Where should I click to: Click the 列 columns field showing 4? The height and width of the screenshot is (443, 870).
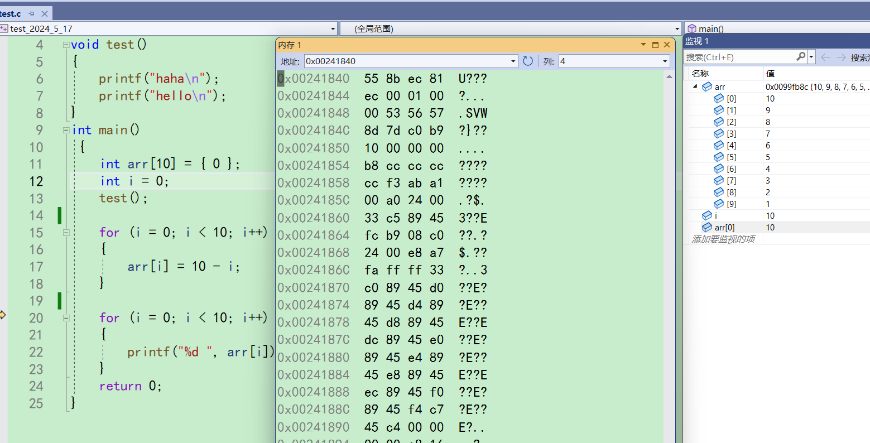[x=609, y=61]
